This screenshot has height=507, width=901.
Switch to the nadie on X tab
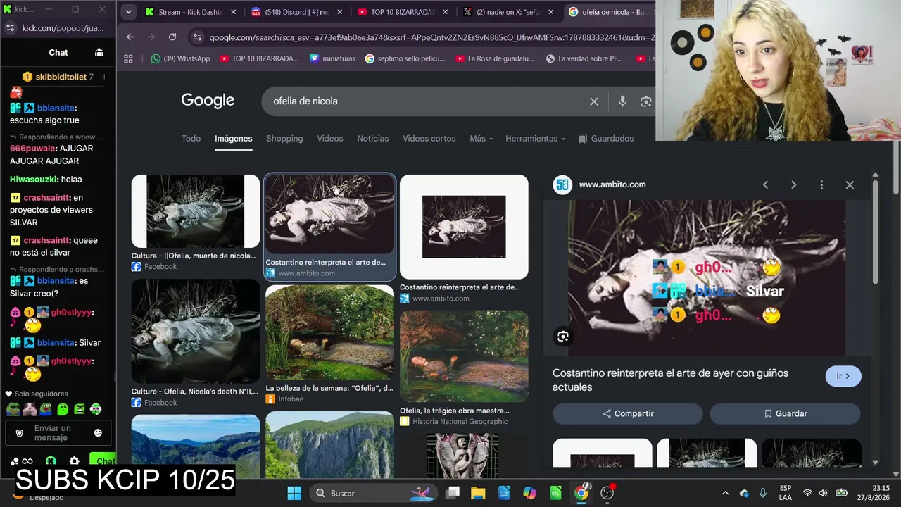coord(509,12)
